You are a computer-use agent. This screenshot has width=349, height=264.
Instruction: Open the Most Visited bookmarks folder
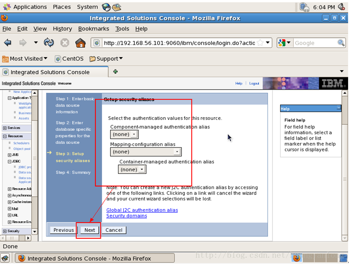(x=25, y=59)
